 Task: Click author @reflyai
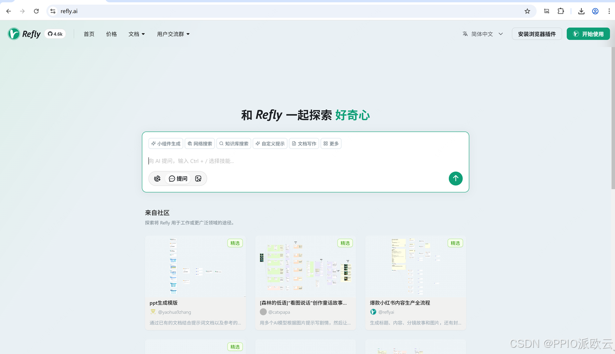point(386,312)
